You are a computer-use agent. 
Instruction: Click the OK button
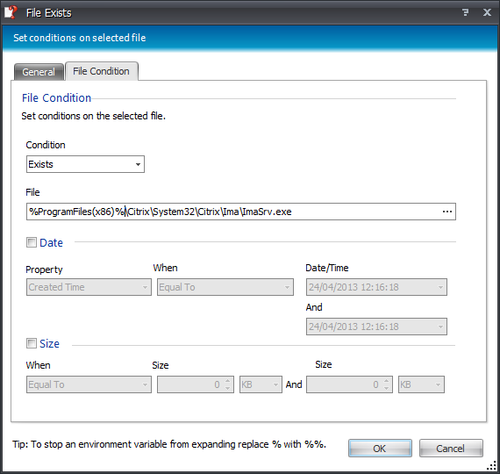(x=380, y=449)
